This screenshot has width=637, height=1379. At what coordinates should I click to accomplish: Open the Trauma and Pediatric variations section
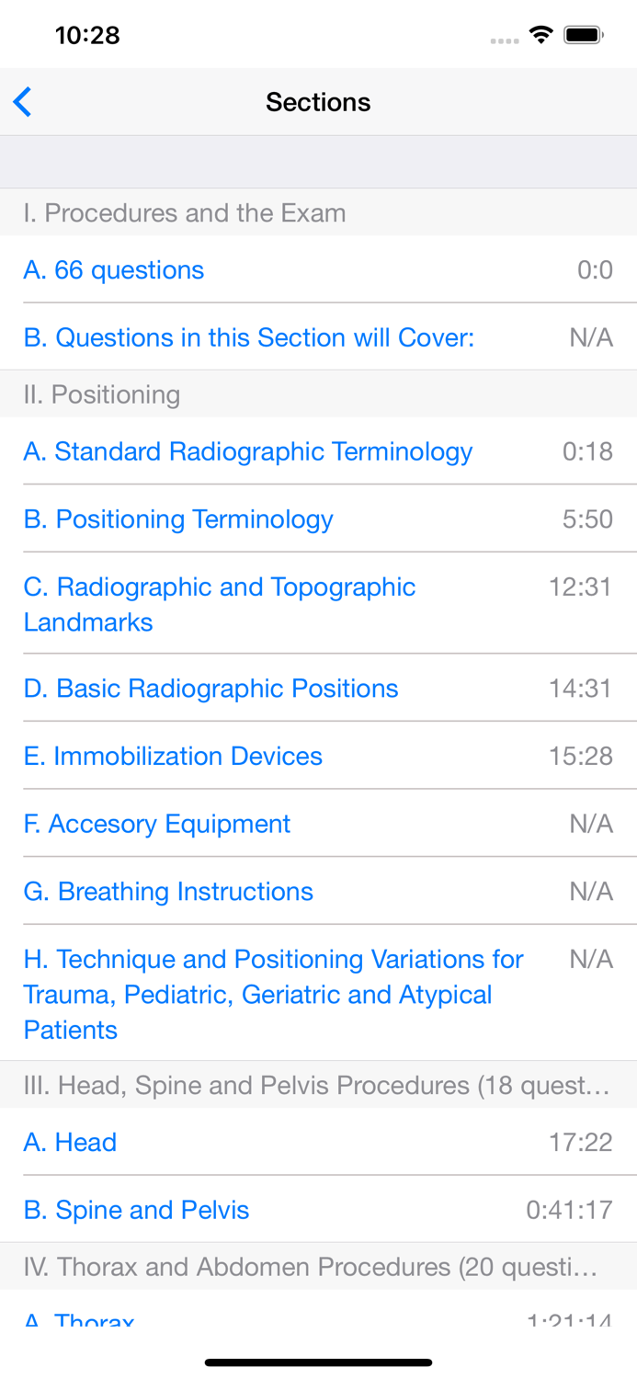(273, 994)
